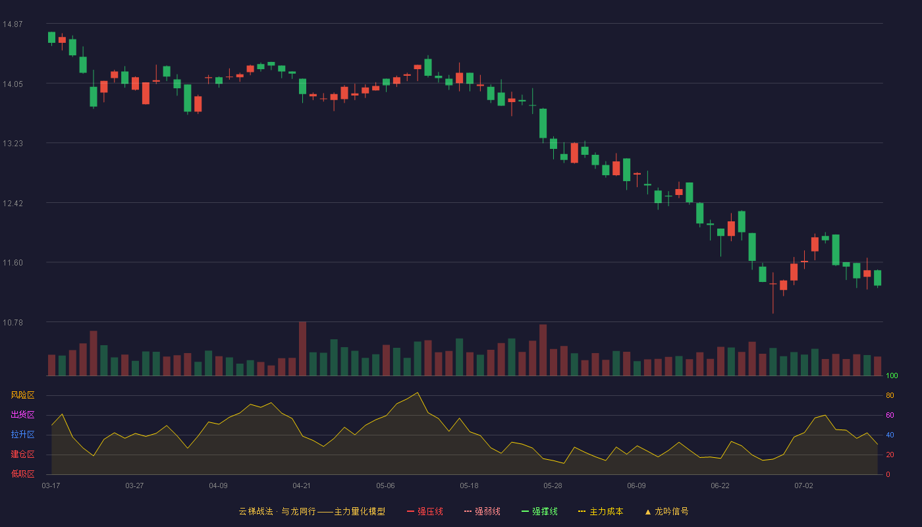Click the 05-18 date label
Screen dimensions: 922x527
tap(469, 485)
